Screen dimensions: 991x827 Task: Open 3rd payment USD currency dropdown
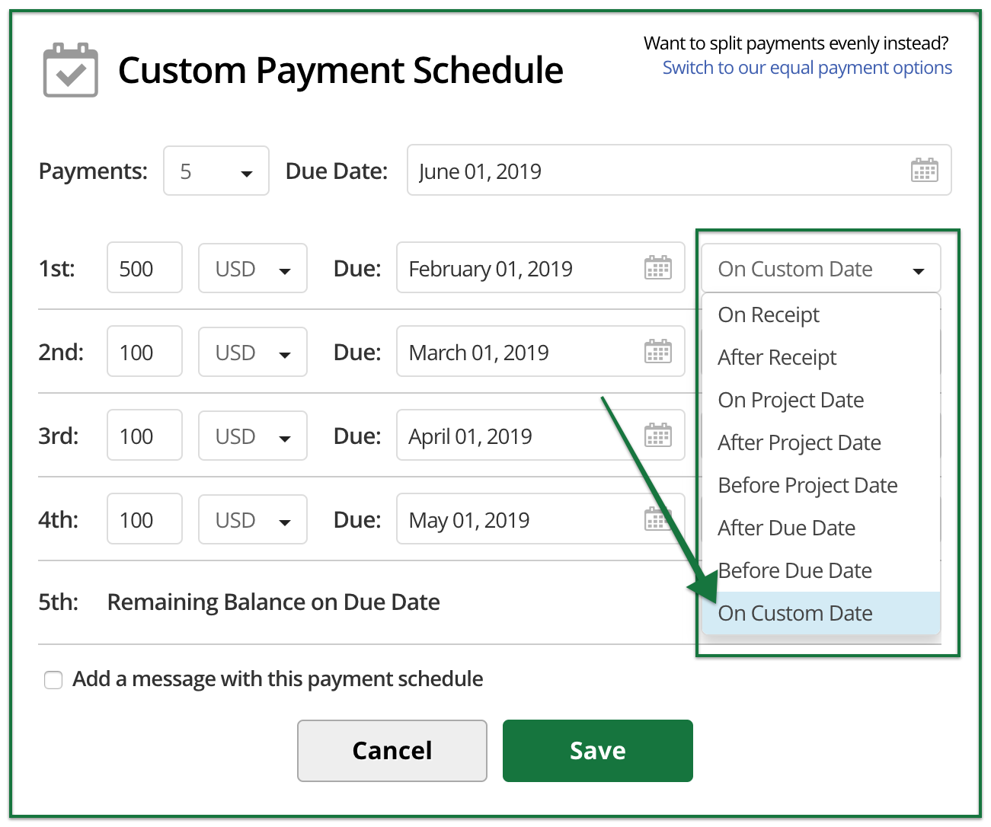pos(253,436)
